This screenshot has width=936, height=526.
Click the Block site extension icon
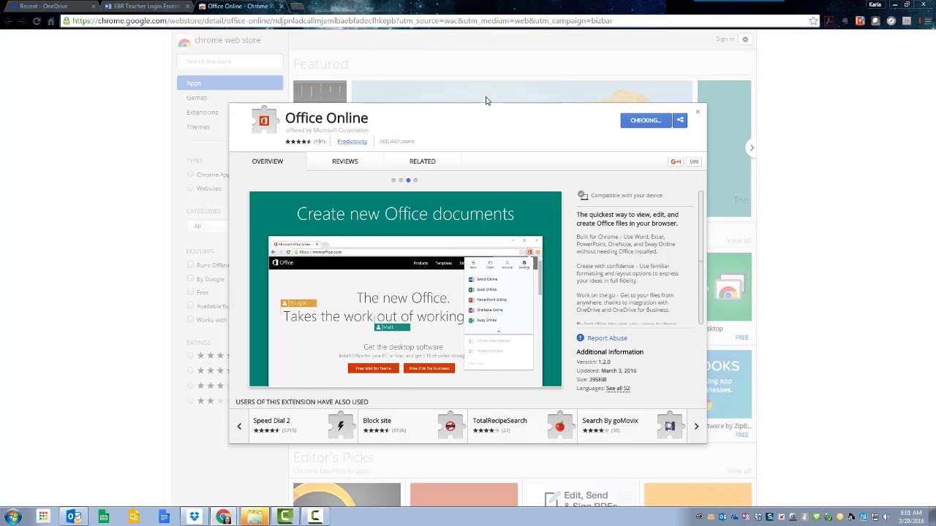tap(450, 426)
